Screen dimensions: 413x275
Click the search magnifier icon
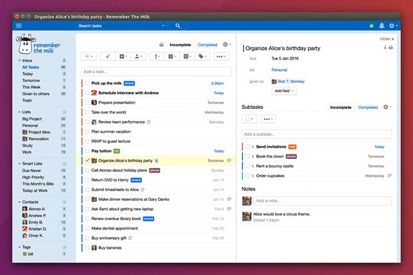(x=178, y=26)
